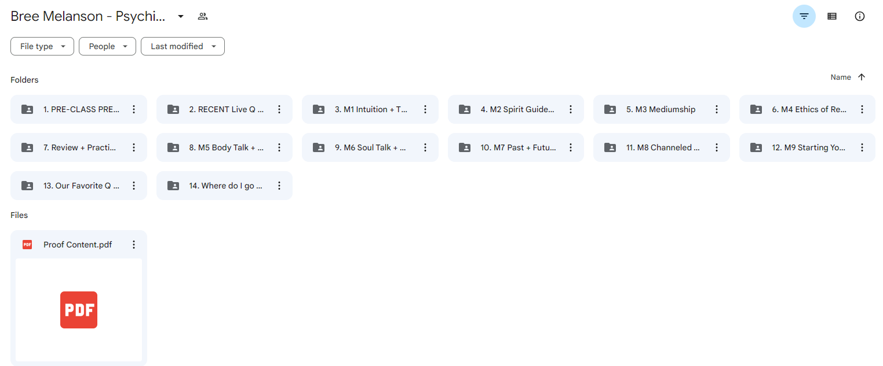
Task: Expand the Last modified filter dropdown
Action: tap(183, 46)
